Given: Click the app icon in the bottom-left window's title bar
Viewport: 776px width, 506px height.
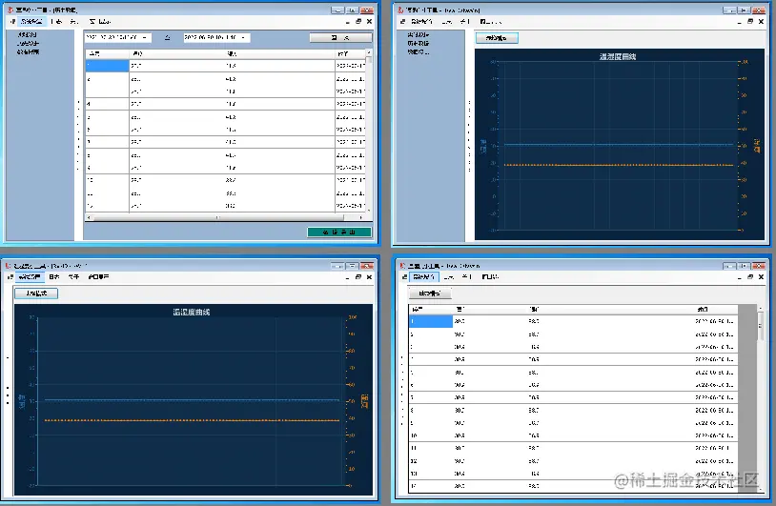Looking at the screenshot, I should [x=8, y=266].
